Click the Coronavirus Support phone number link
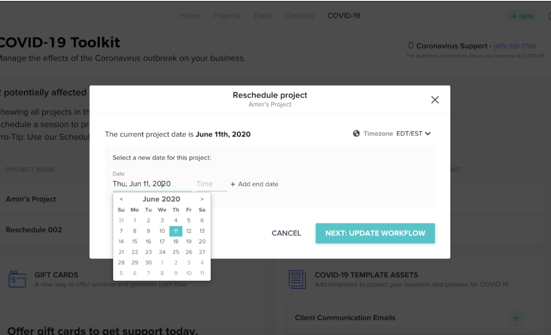The width and height of the screenshot is (551, 335). point(515,46)
